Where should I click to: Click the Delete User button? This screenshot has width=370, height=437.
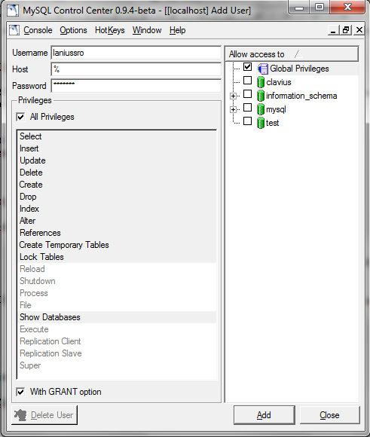[44, 415]
